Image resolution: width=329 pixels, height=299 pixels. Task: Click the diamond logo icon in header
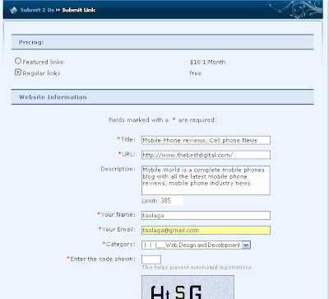click(x=13, y=10)
